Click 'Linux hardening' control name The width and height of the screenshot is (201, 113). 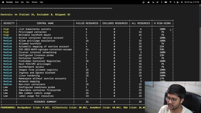click(29, 76)
